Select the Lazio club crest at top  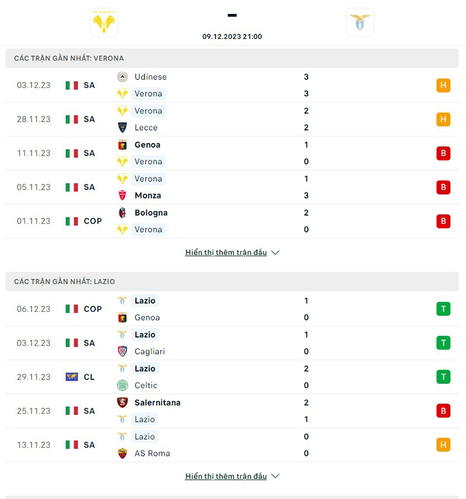pos(360,22)
